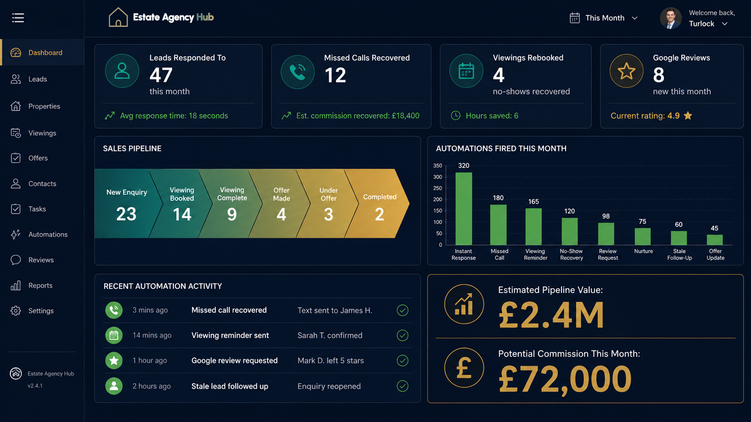
Task: Click 'Avg response time: 18 seconds' text
Action: click(174, 116)
